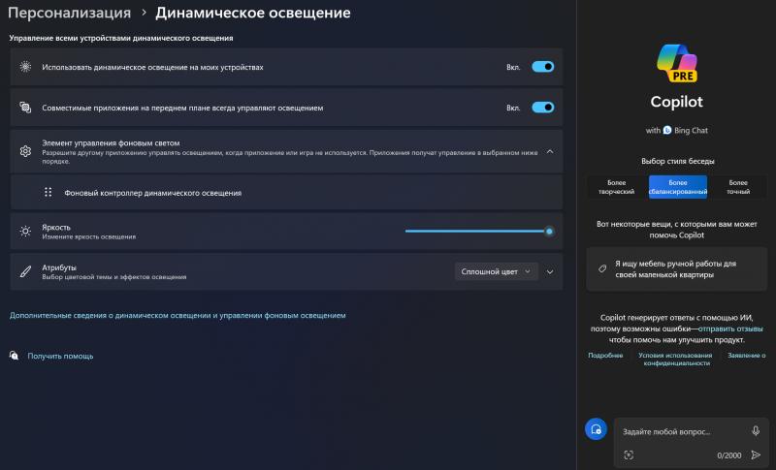Click the screenshot capture icon in Copilot
This screenshot has width=776, height=470.
point(629,454)
